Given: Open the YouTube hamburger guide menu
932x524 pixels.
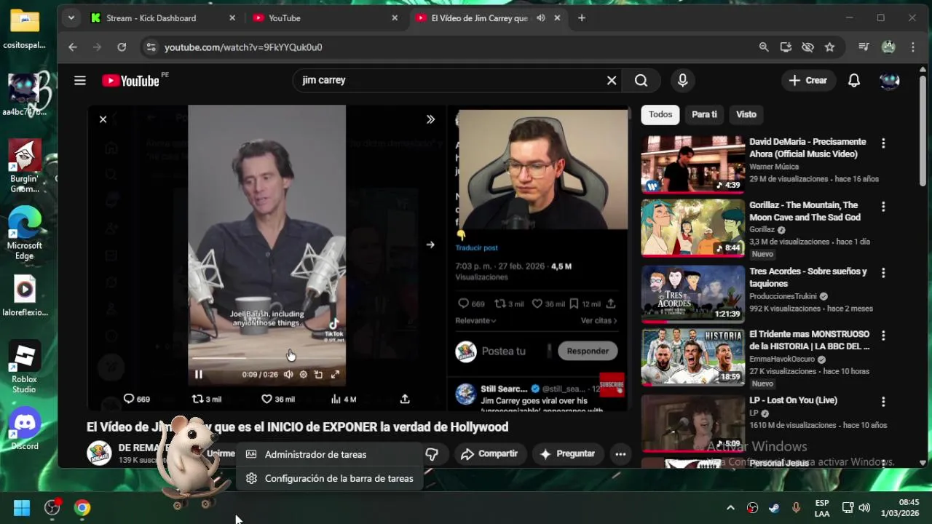Looking at the screenshot, I should coord(80,81).
